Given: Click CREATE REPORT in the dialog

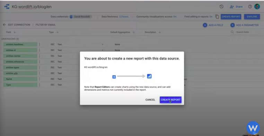Looking at the screenshot, I should [170, 100].
